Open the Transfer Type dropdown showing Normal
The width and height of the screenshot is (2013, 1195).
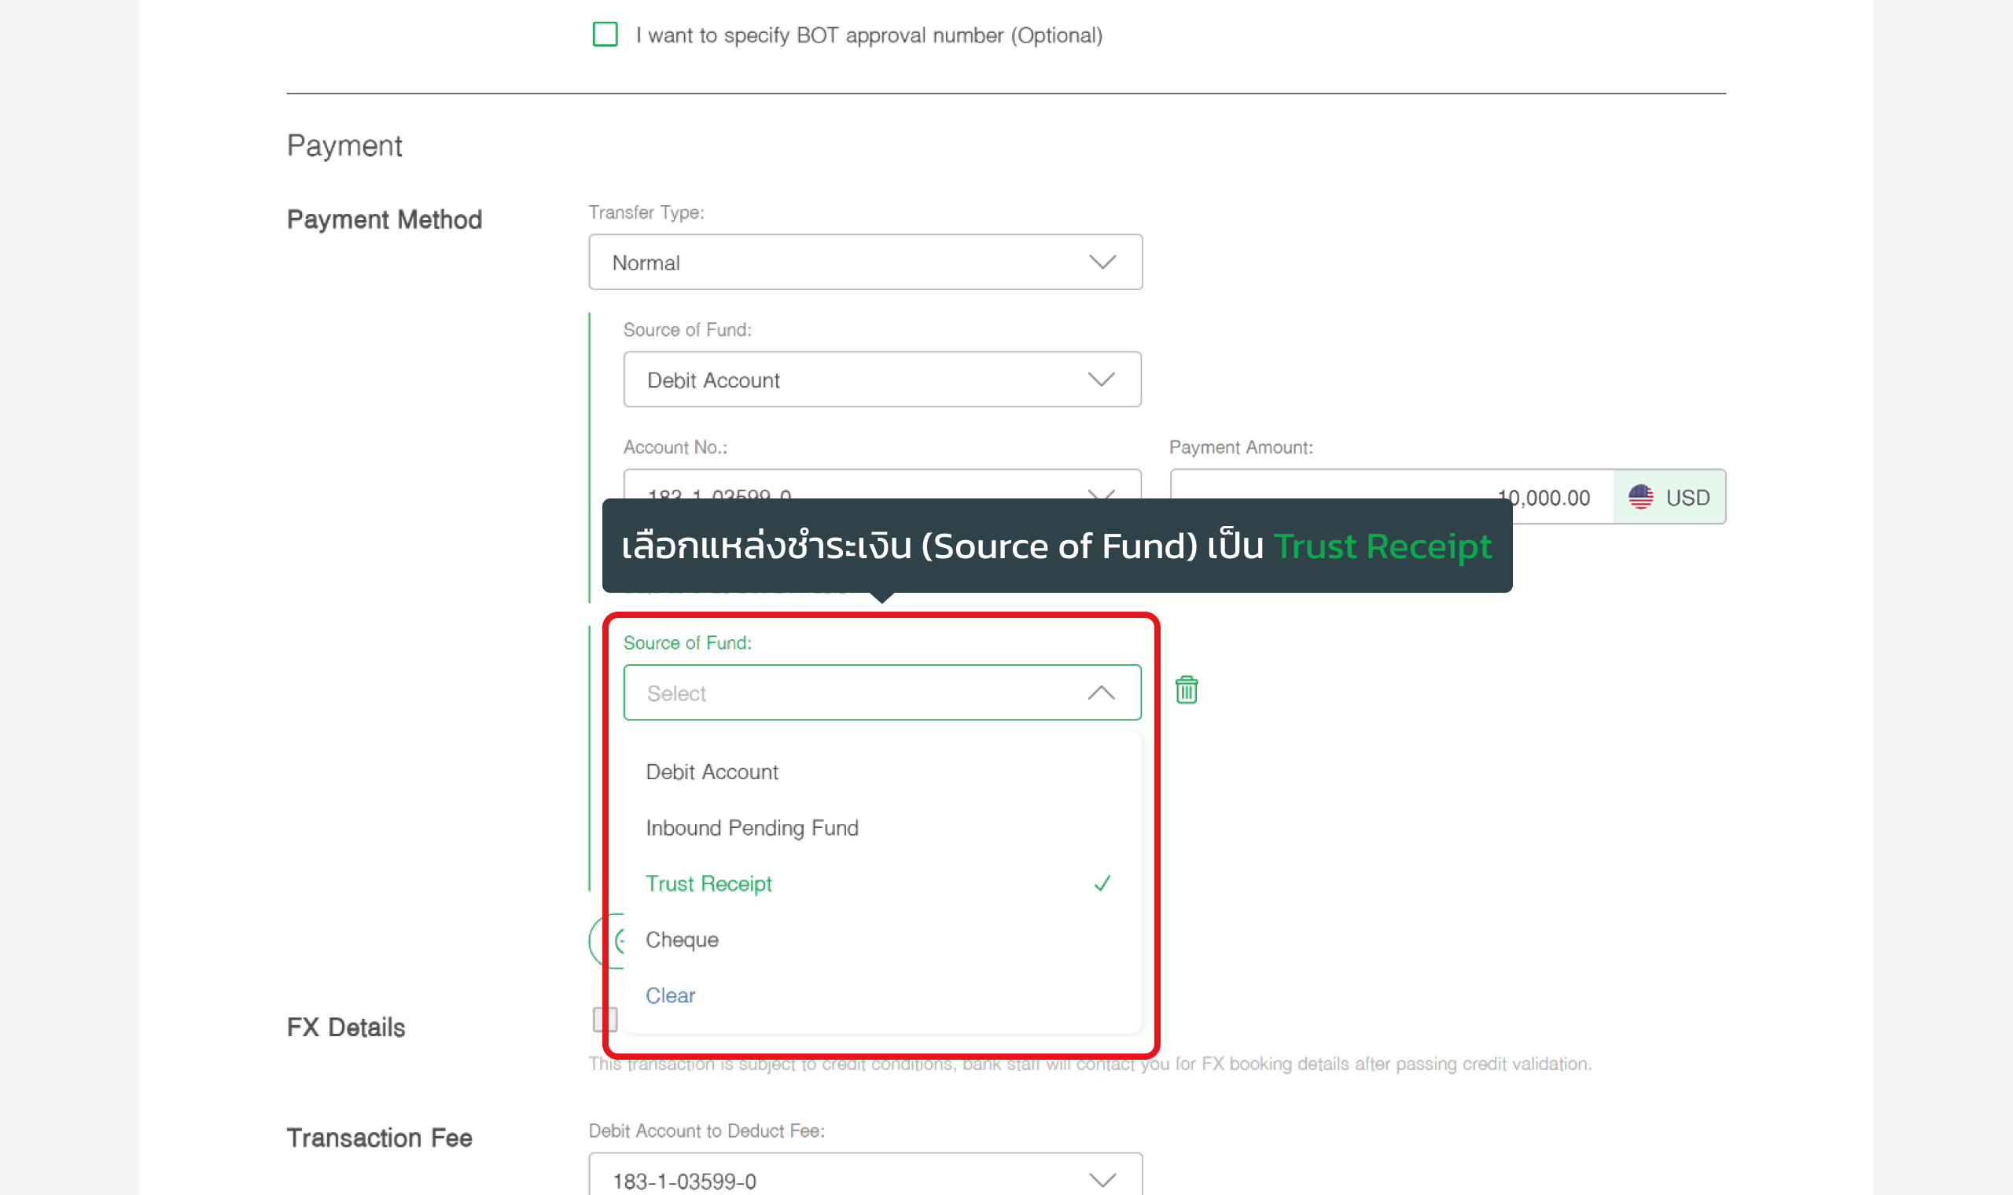click(866, 263)
